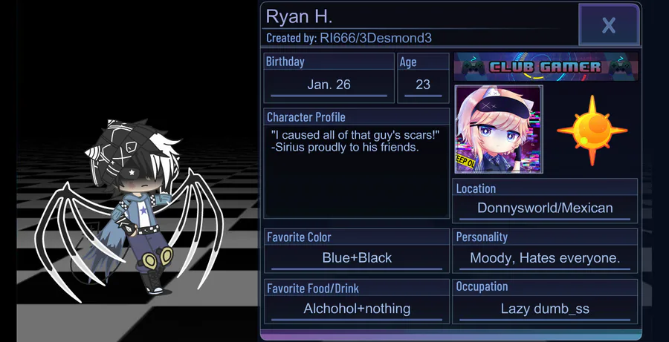
Task: Edit the age field showing 23
Action: pos(423,85)
